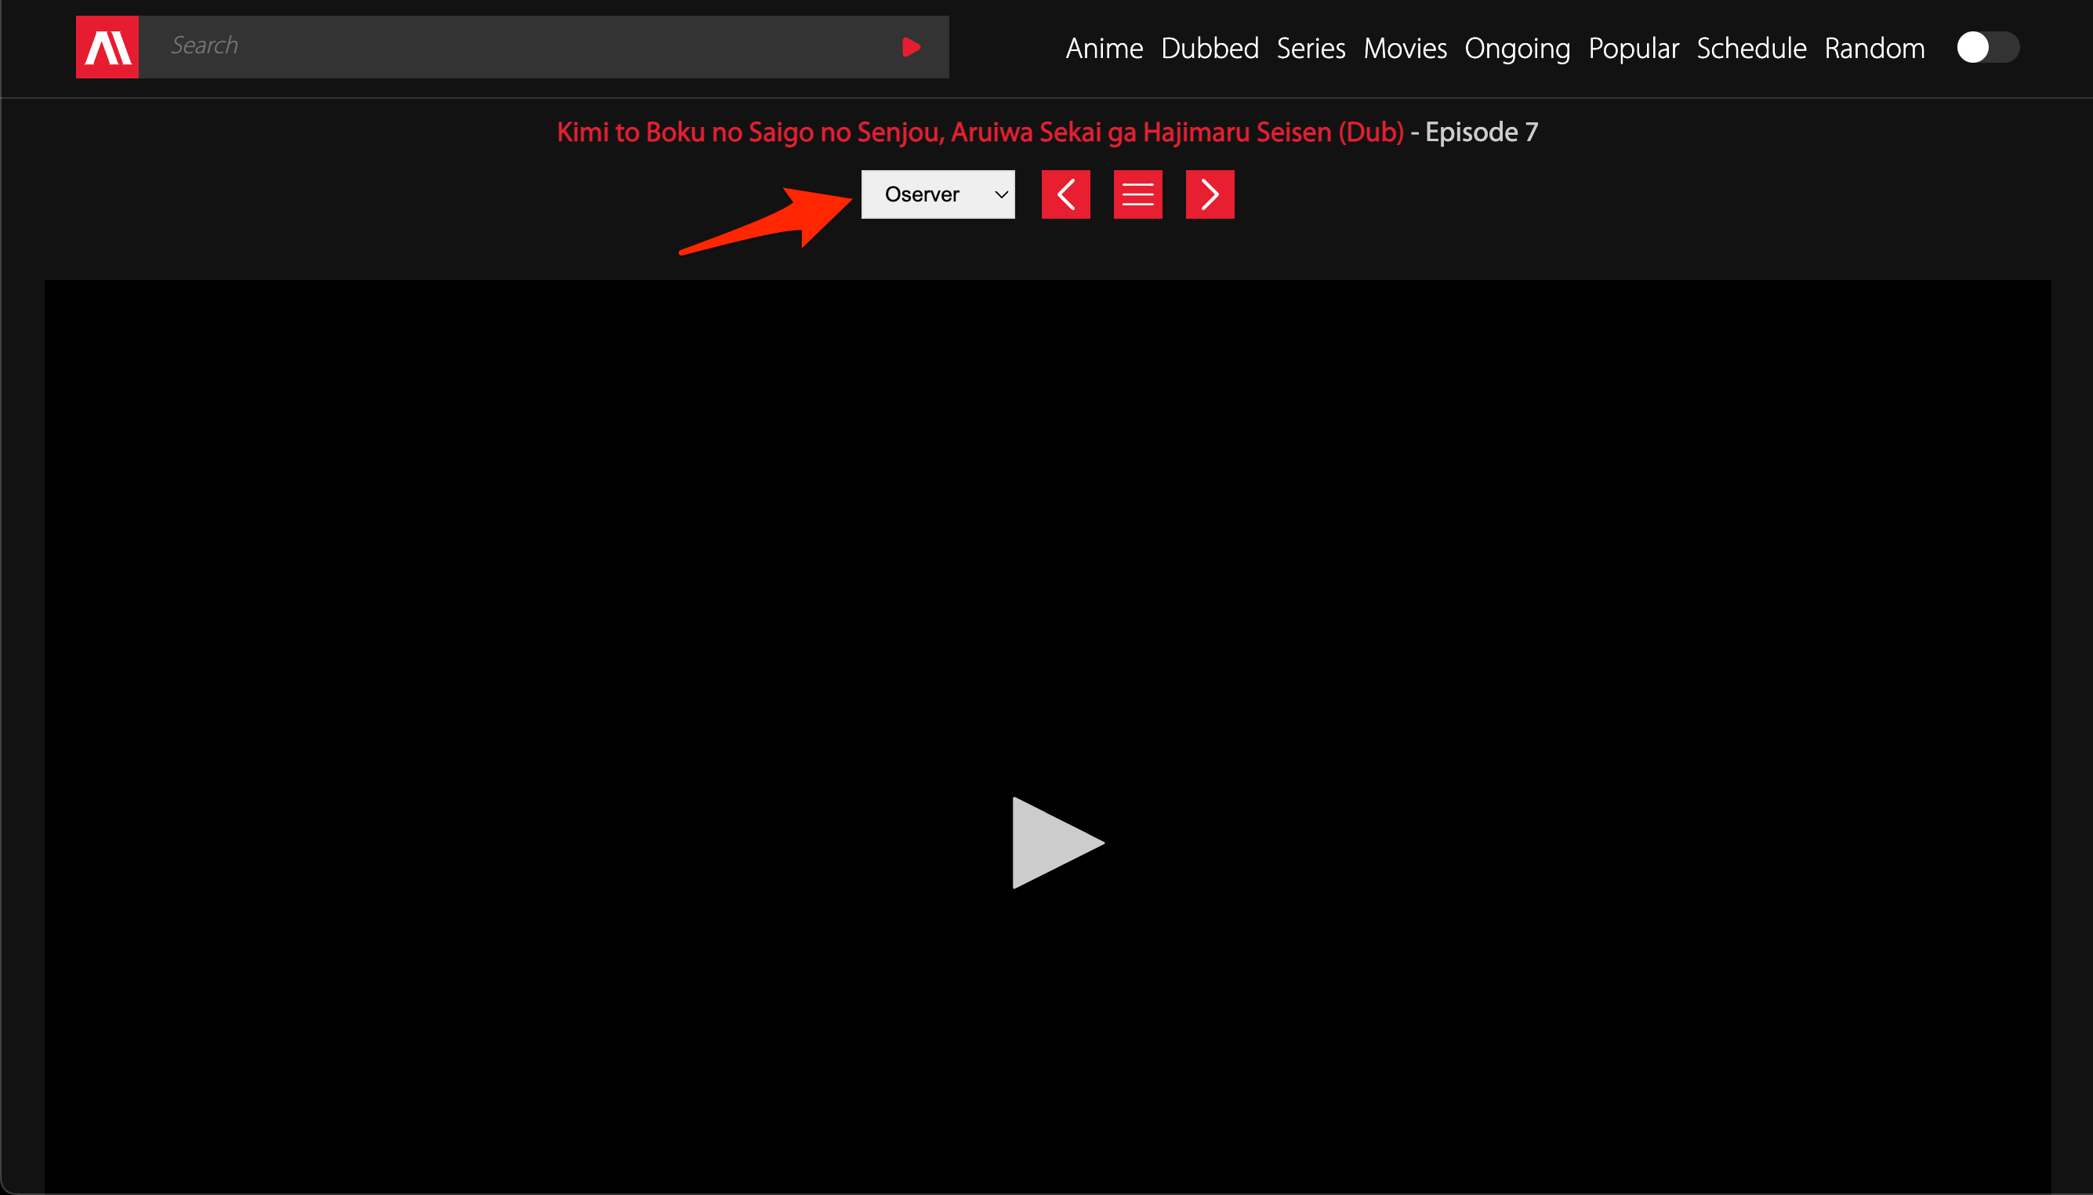Click the previous episode arrow button

pyautogui.click(x=1065, y=194)
